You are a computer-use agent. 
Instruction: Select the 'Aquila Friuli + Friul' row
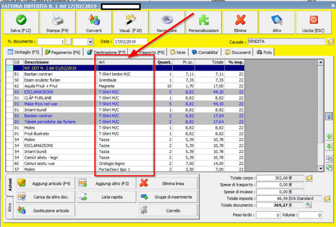[x=125, y=86]
